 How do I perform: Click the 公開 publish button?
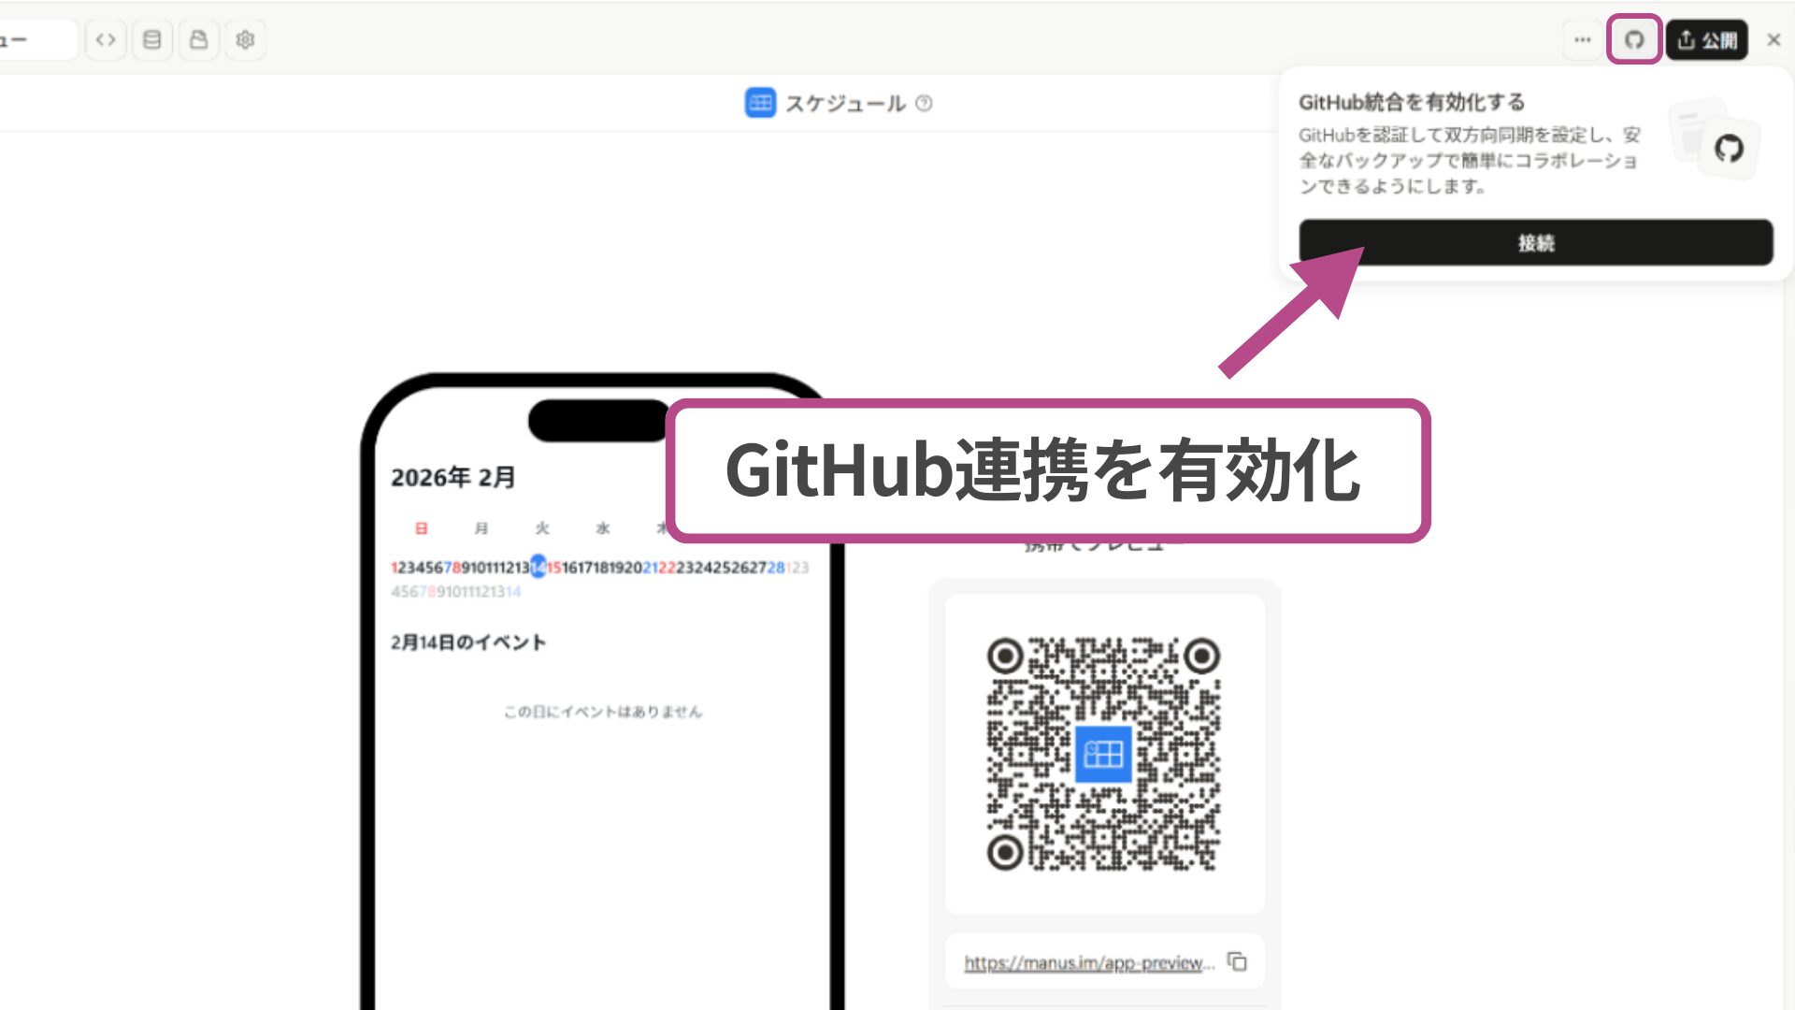click(1706, 39)
